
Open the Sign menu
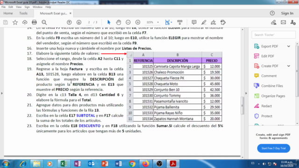pyautogui.click(x=27, y=7)
